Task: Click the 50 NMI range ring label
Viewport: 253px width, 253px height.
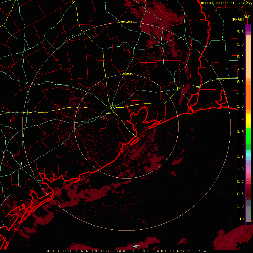Action: pos(126,74)
